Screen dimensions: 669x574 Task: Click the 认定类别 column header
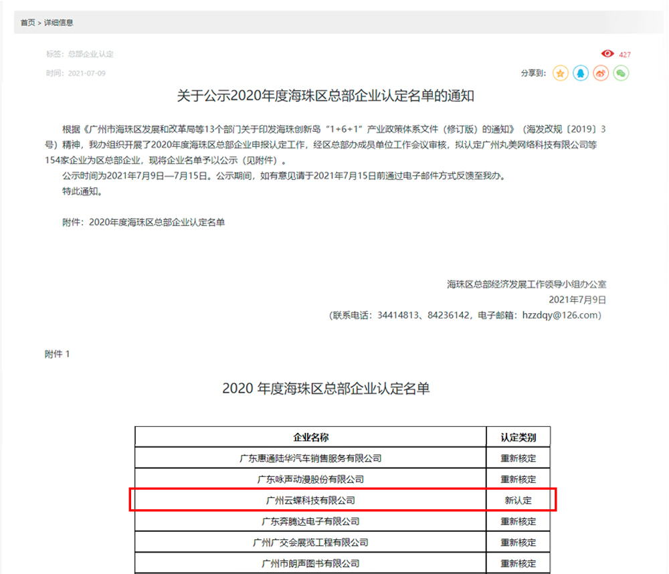pyautogui.click(x=518, y=438)
